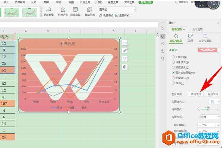Viewport: 222px width, 148px height.
Task: Open the 纹理填充(U) texture dropdown
Action: pos(219,101)
